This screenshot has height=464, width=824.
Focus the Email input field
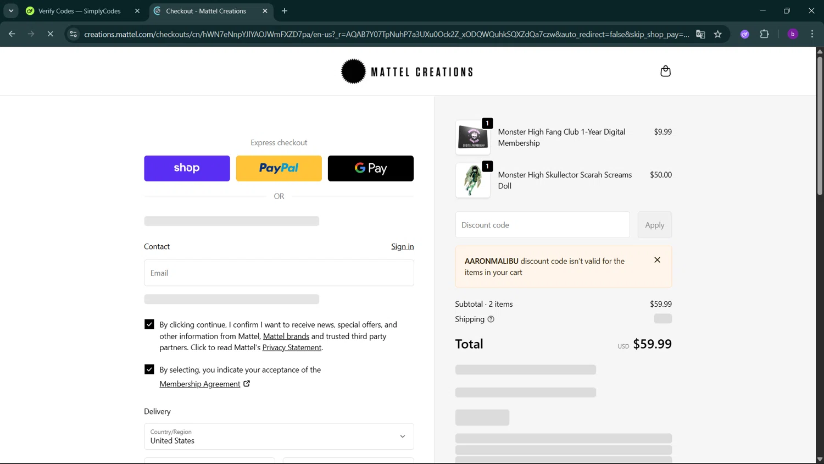point(279,273)
